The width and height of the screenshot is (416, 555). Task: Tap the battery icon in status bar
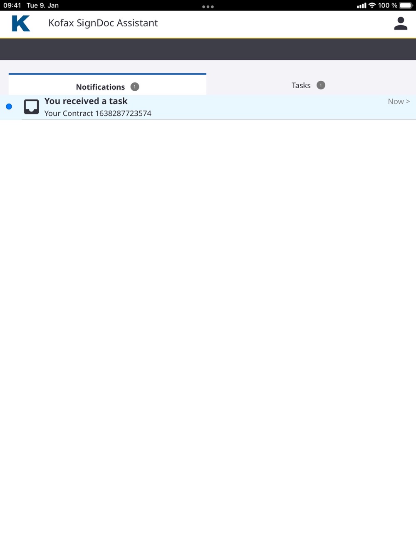tap(406, 5)
